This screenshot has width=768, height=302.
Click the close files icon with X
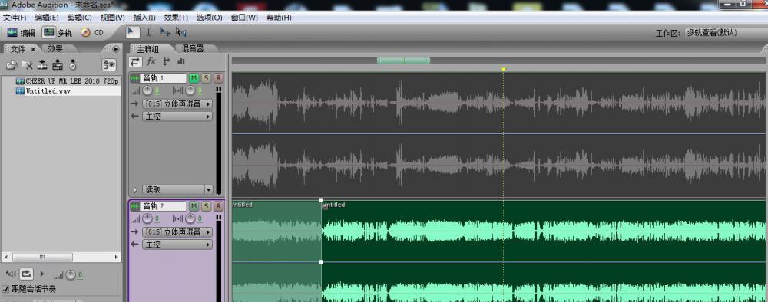pyautogui.click(x=28, y=64)
